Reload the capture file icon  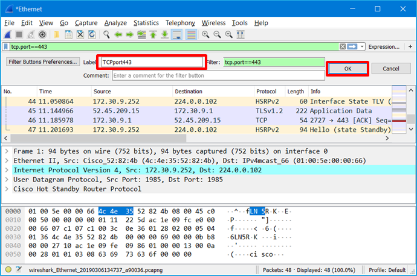[92, 34]
